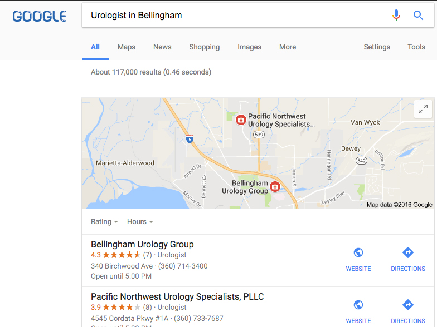Open the Hours filter dropdown
437x327 pixels.
pyautogui.click(x=140, y=221)
